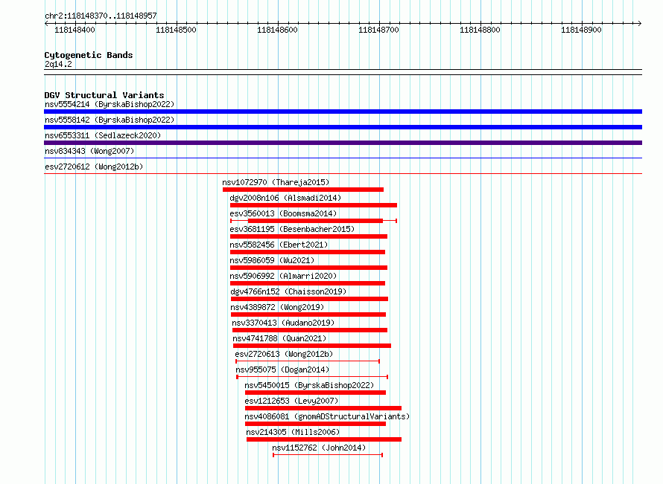Click the dgv2008n106 (Alsmadi2014) label
663x484 pixels.
[285, 198]
